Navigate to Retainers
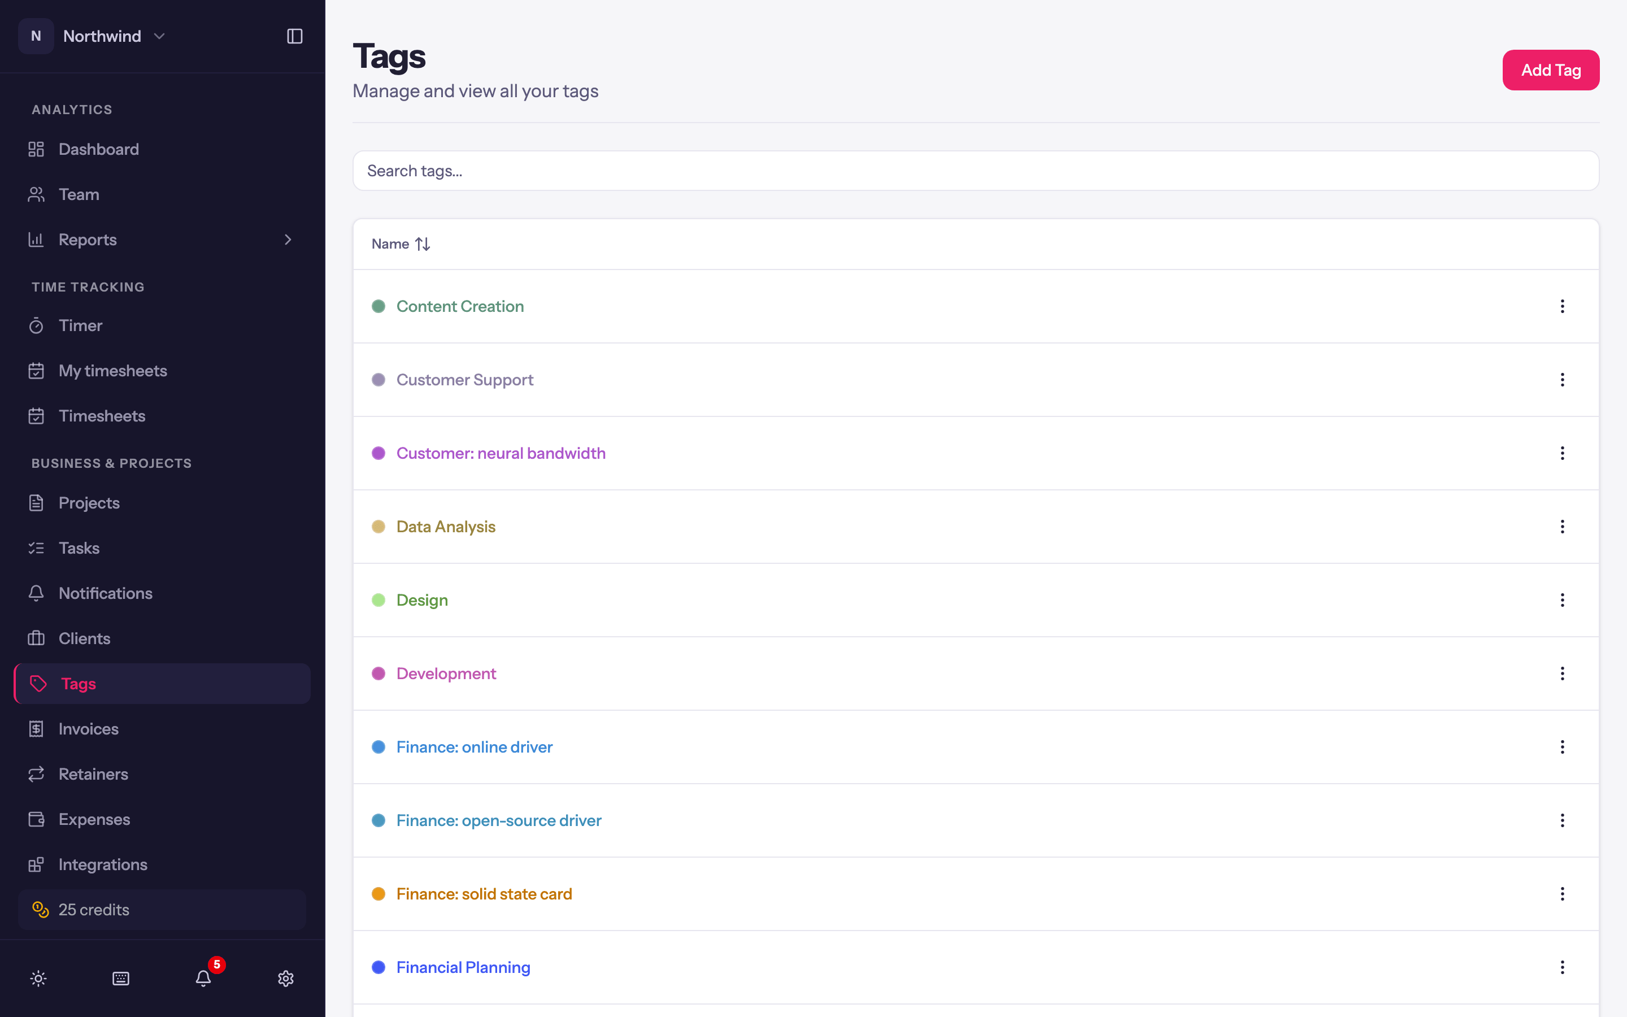The image size is (1627, 1017). point(162,774)
